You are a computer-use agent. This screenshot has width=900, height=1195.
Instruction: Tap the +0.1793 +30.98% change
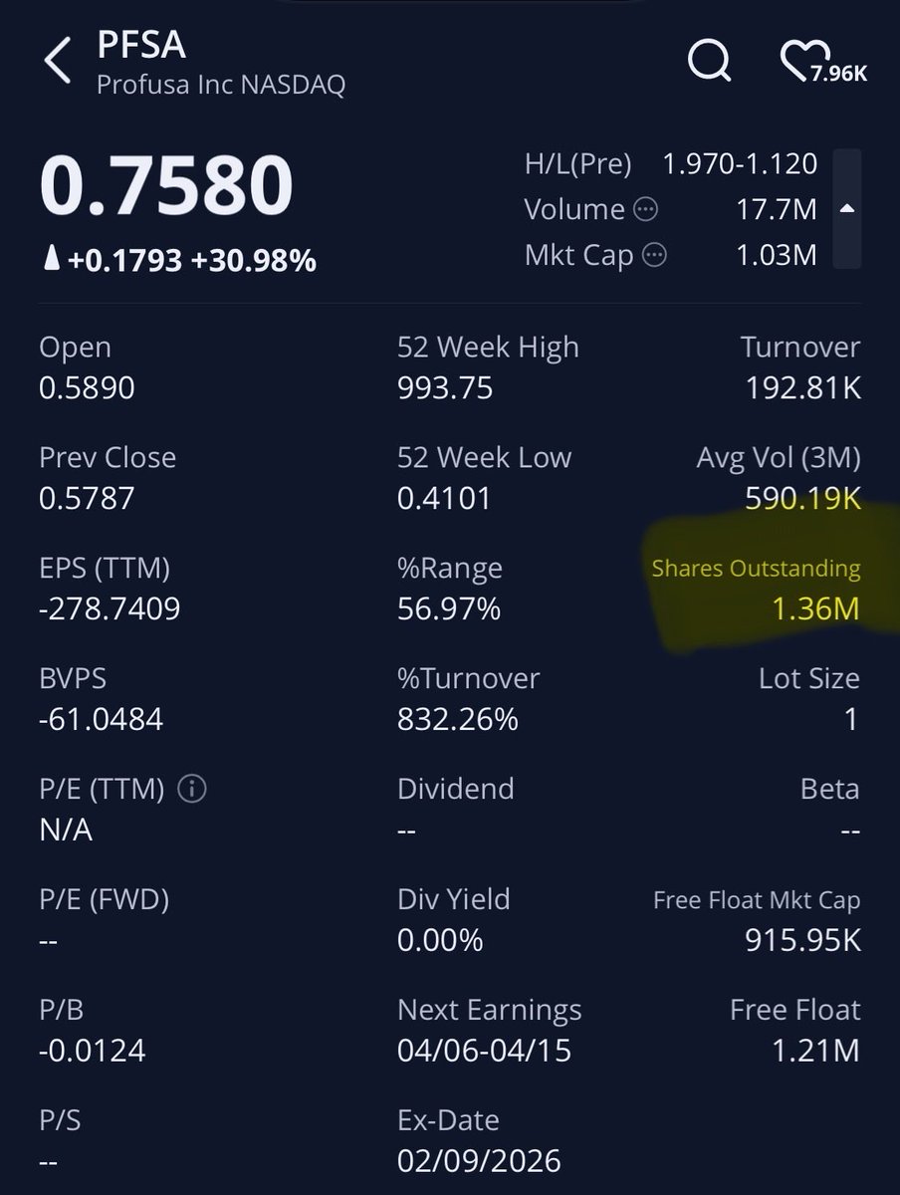point(178,261)
